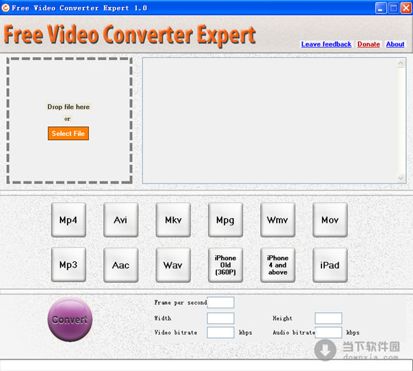Choose the Wav audio format
This screenshot has height=371, width=413.
click(x=173, y=265)
